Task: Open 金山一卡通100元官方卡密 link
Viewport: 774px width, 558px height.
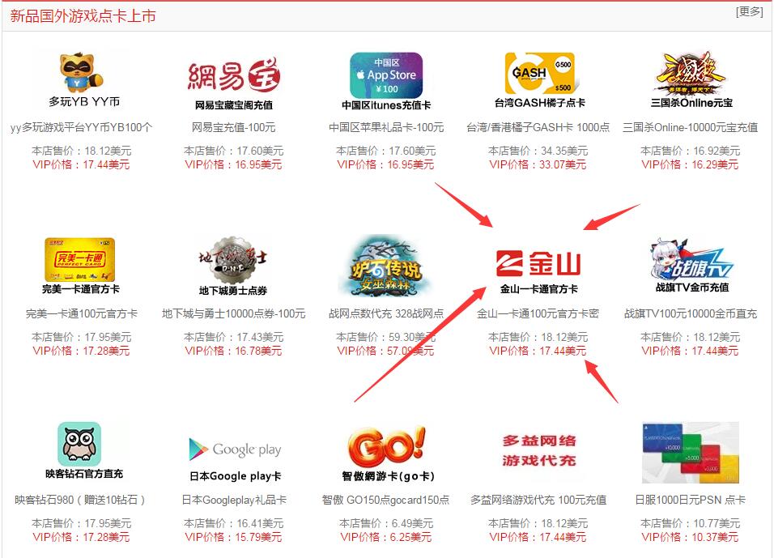Action: 538,313
